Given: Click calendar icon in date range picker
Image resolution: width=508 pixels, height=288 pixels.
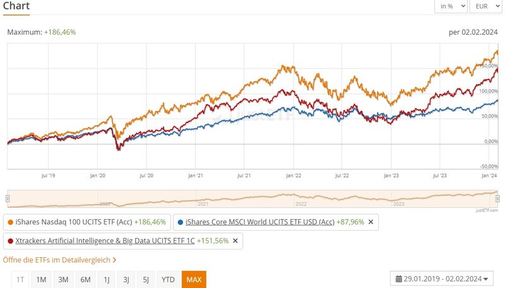Looking at the screenshot, I should pyautogui.click(x=399, y=279).
